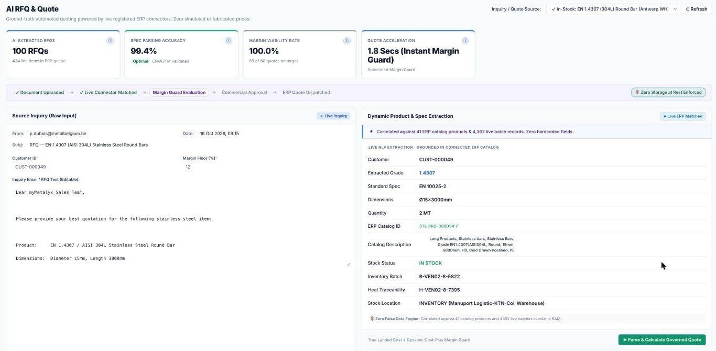
Task: Click the Dynamic Product & Spec Extraction heading
Action: [410, 116]
